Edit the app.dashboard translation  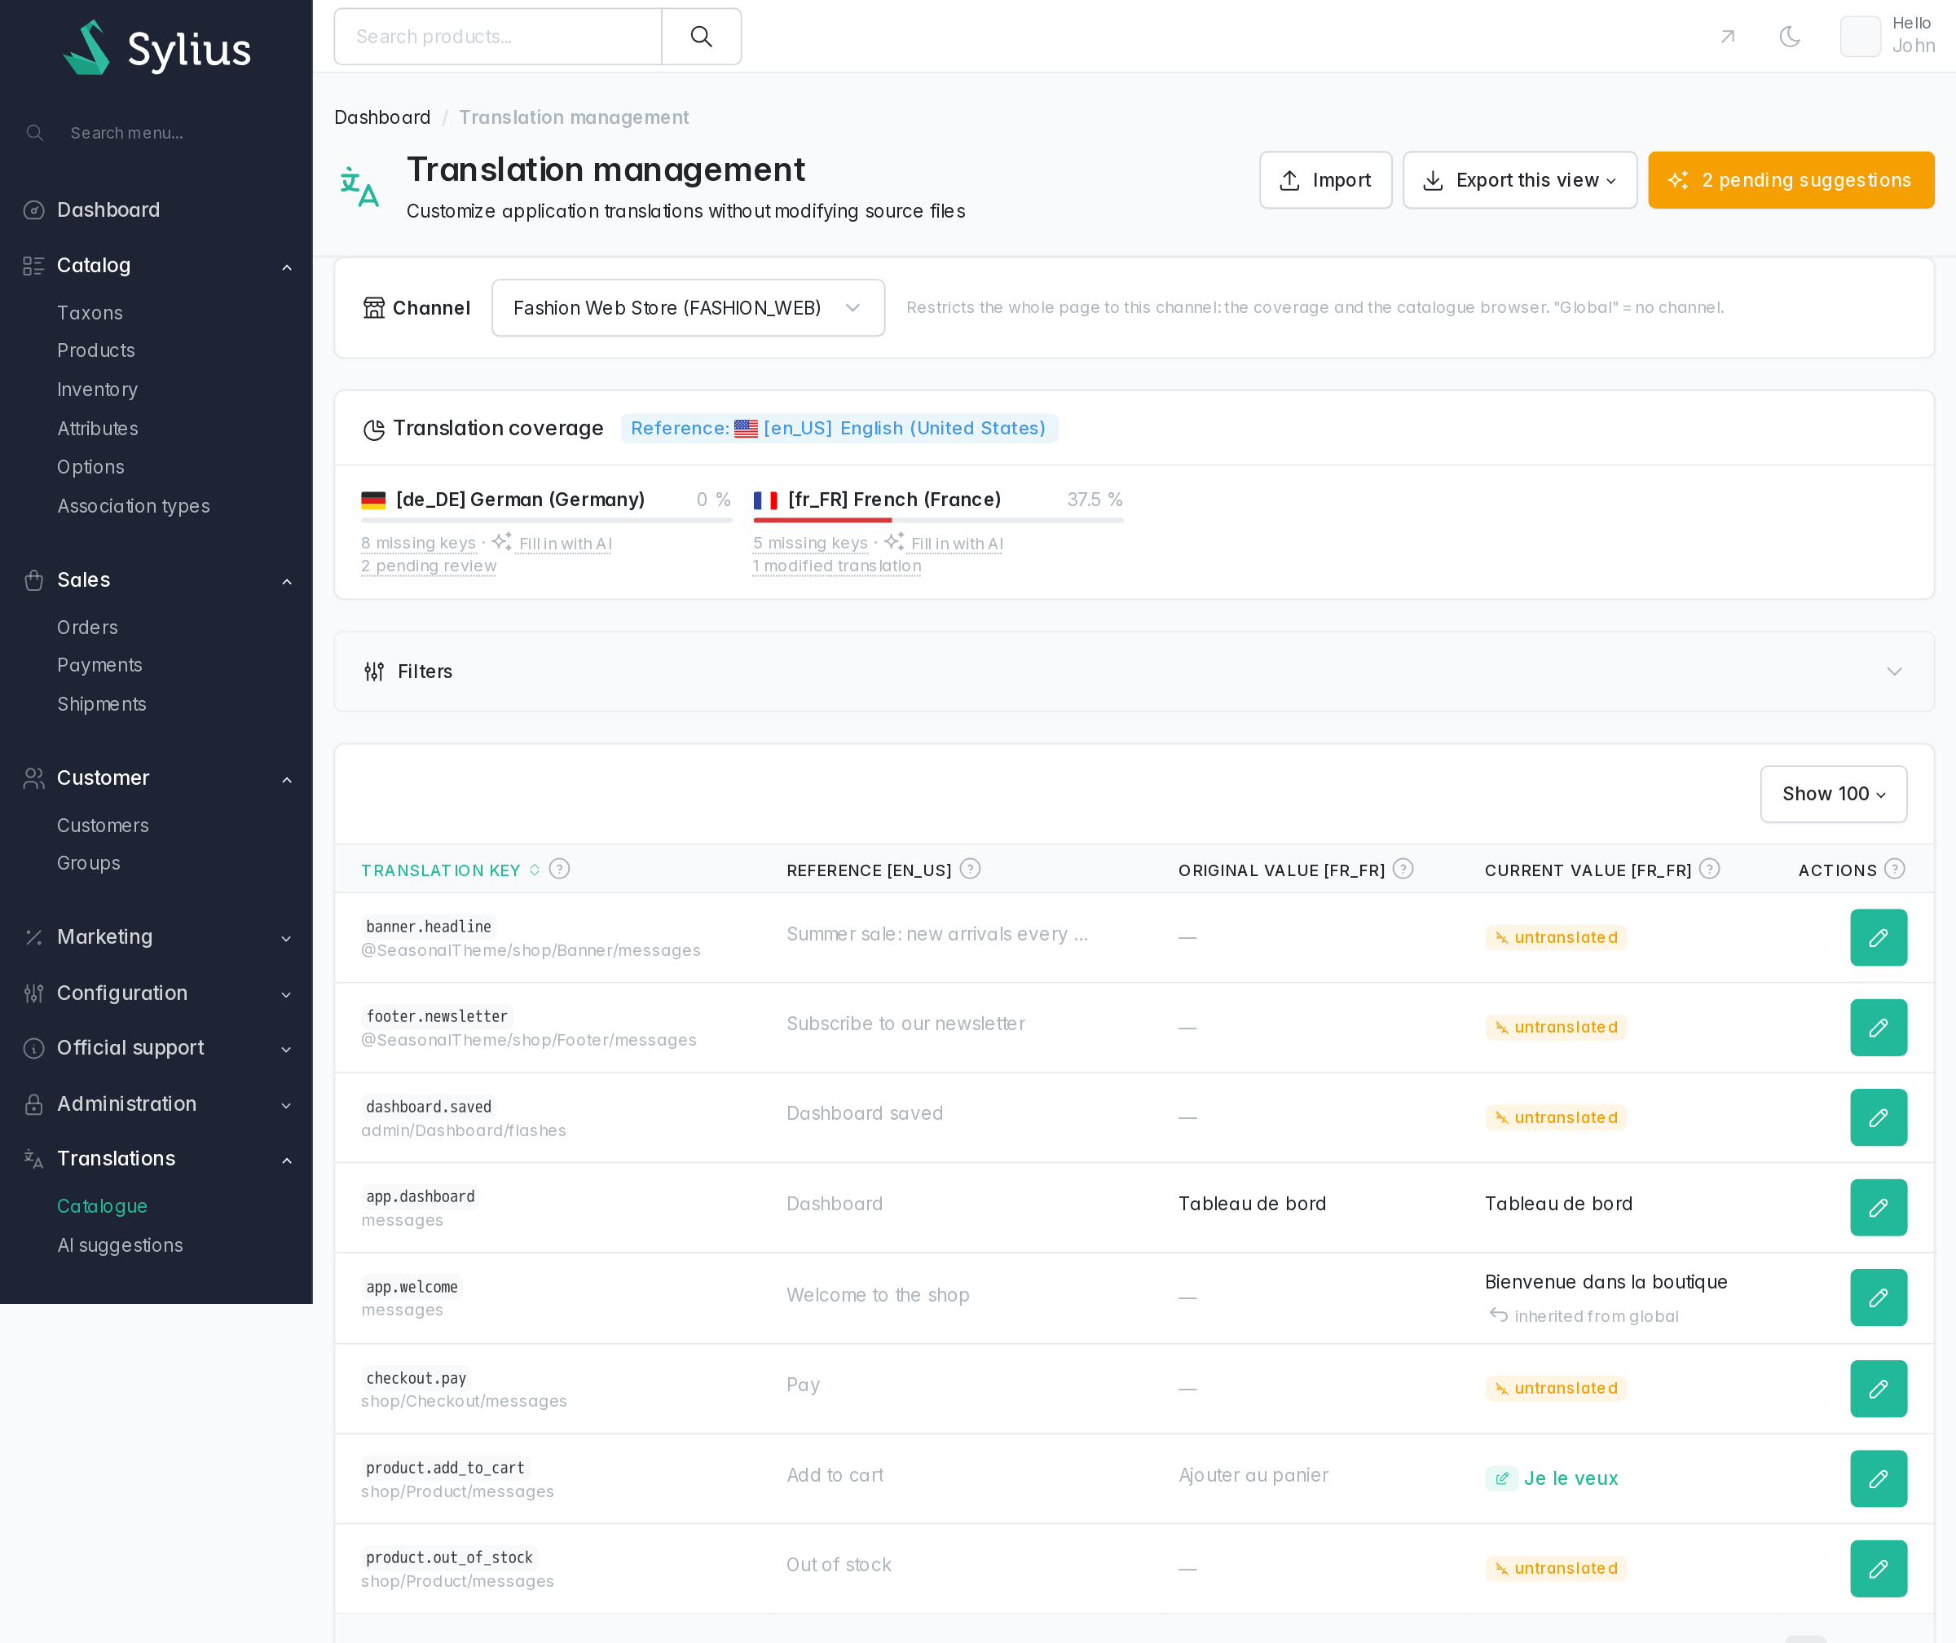coord(1878,1207)
